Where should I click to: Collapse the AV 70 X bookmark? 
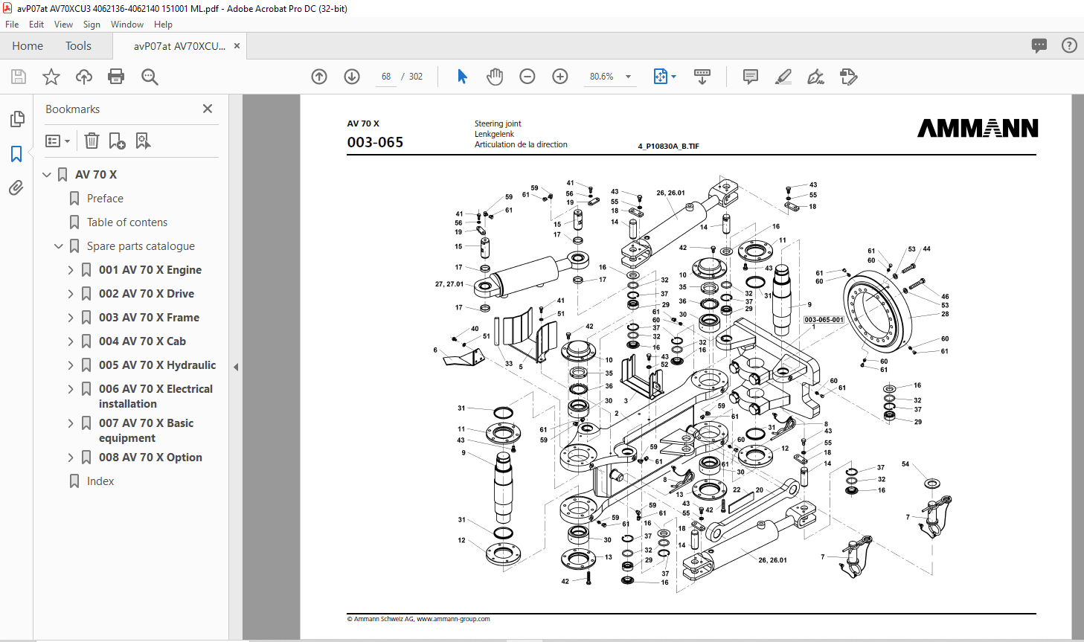pyautogui.click(x=47, y=175)
